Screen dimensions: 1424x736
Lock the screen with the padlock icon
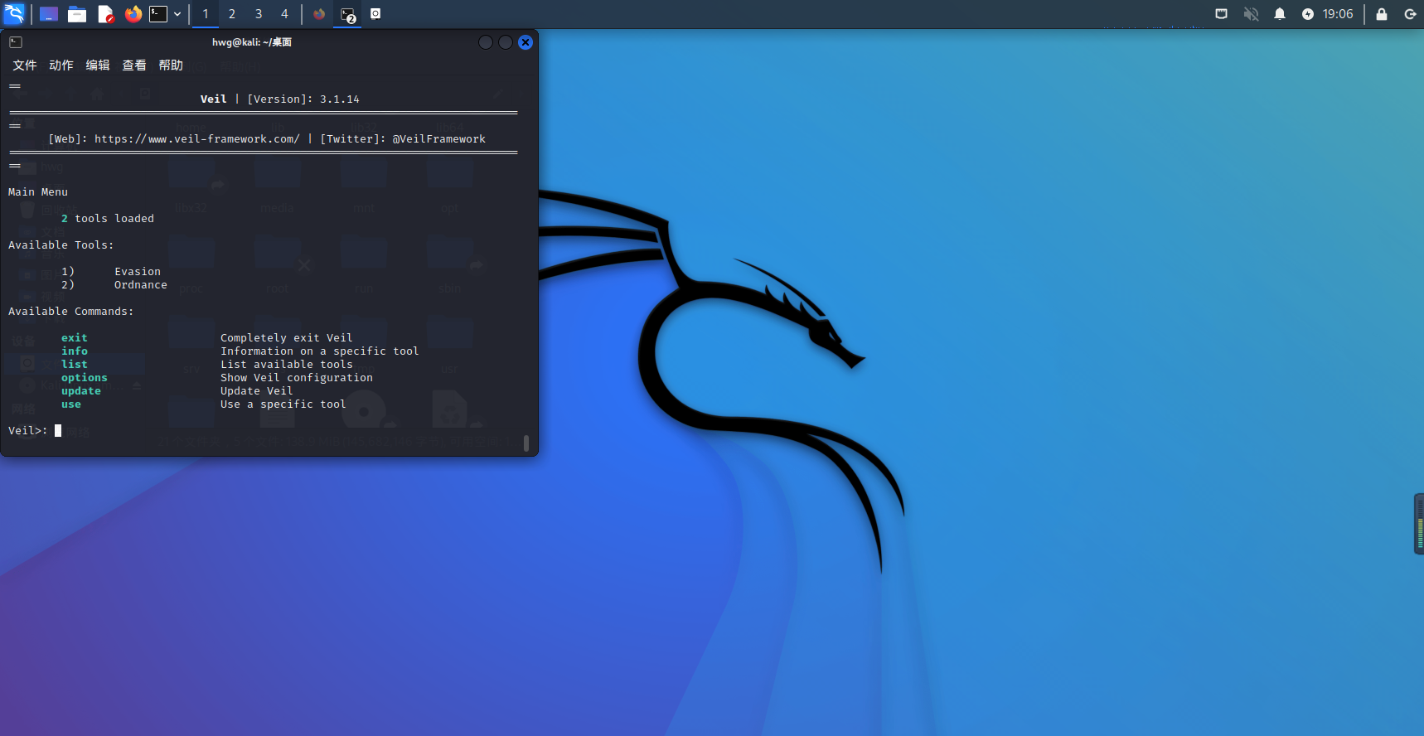[x=1382, y=14]
